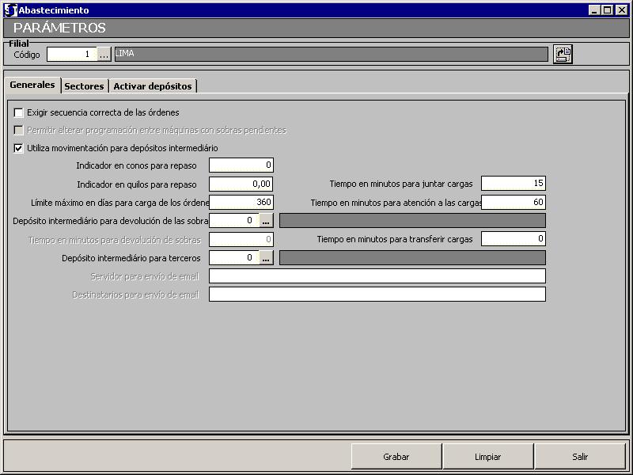
Task: Uncheck Utiliza movimentación para depósitos intermediário
Action: (x=19, y=148)
